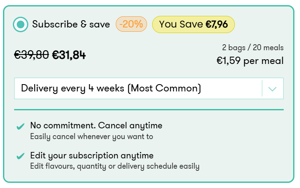The width and height of the screenshot is (300, 188).
Task: Click the crossed-out €39,80 original price
Action: [x=31, y=55]
